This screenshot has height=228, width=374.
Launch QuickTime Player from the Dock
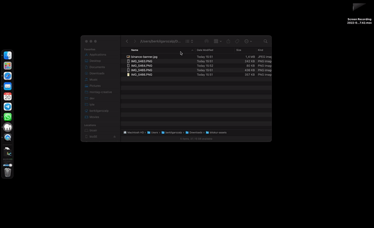[x=7, y=138]
